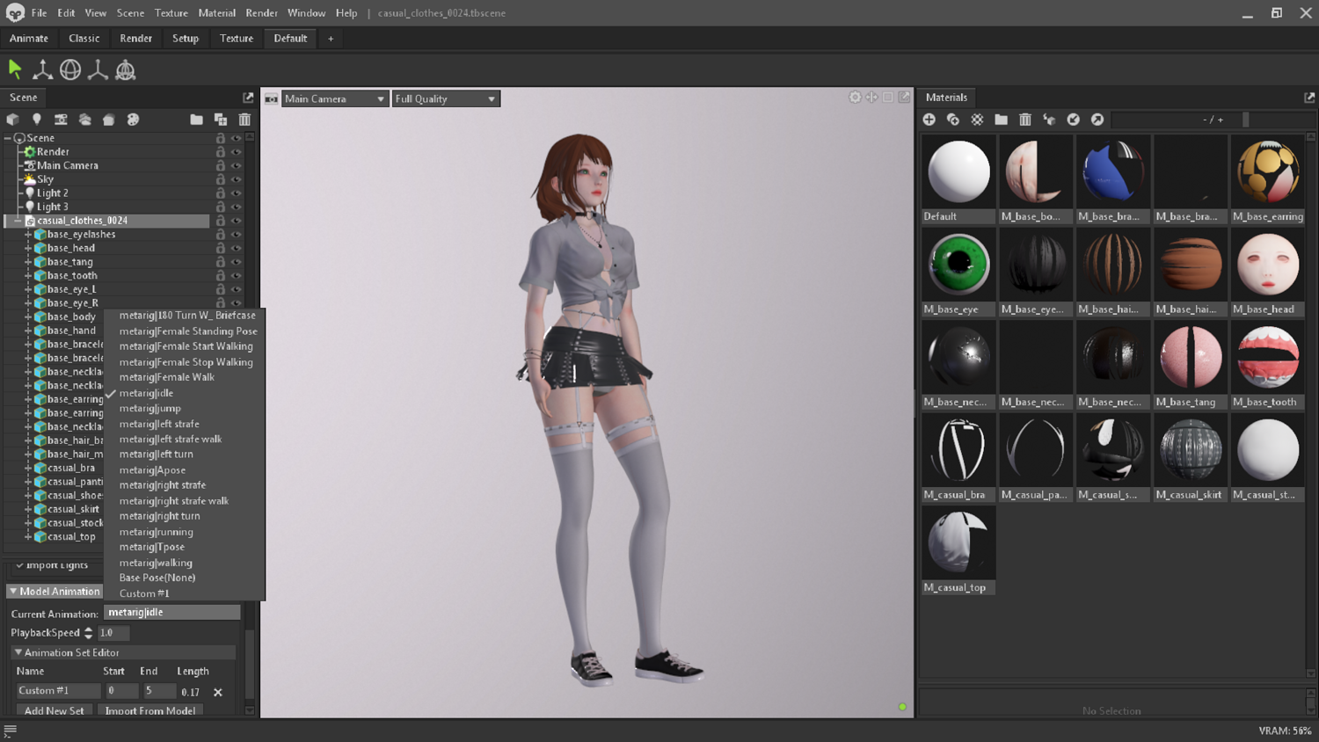Click the Import From Model button
Viewport: 1319px width, 742px height.
(x=150, y=710)
